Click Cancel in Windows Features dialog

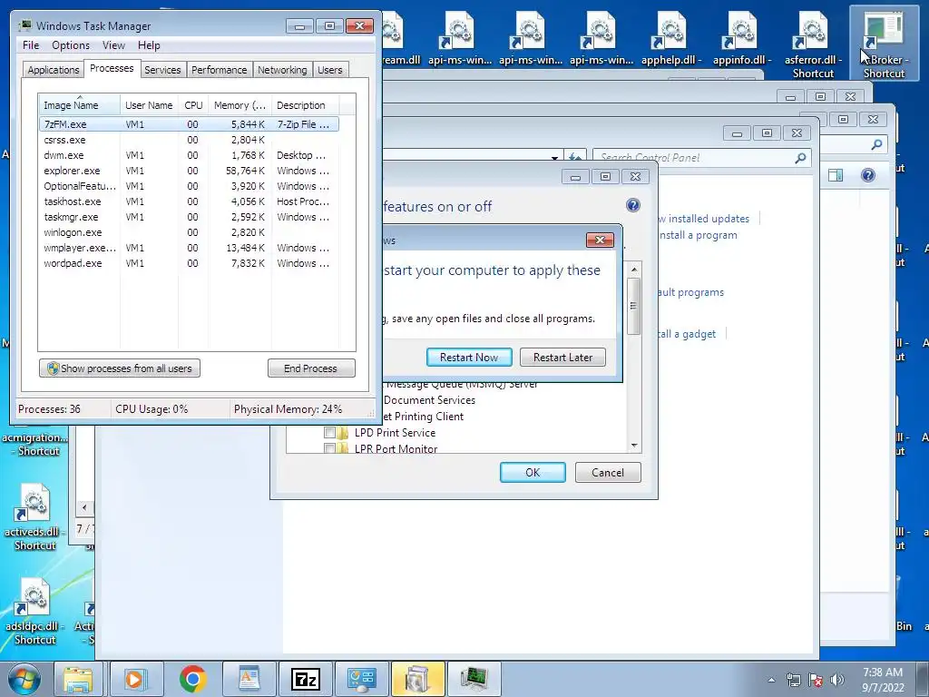[x=608, y=472]
